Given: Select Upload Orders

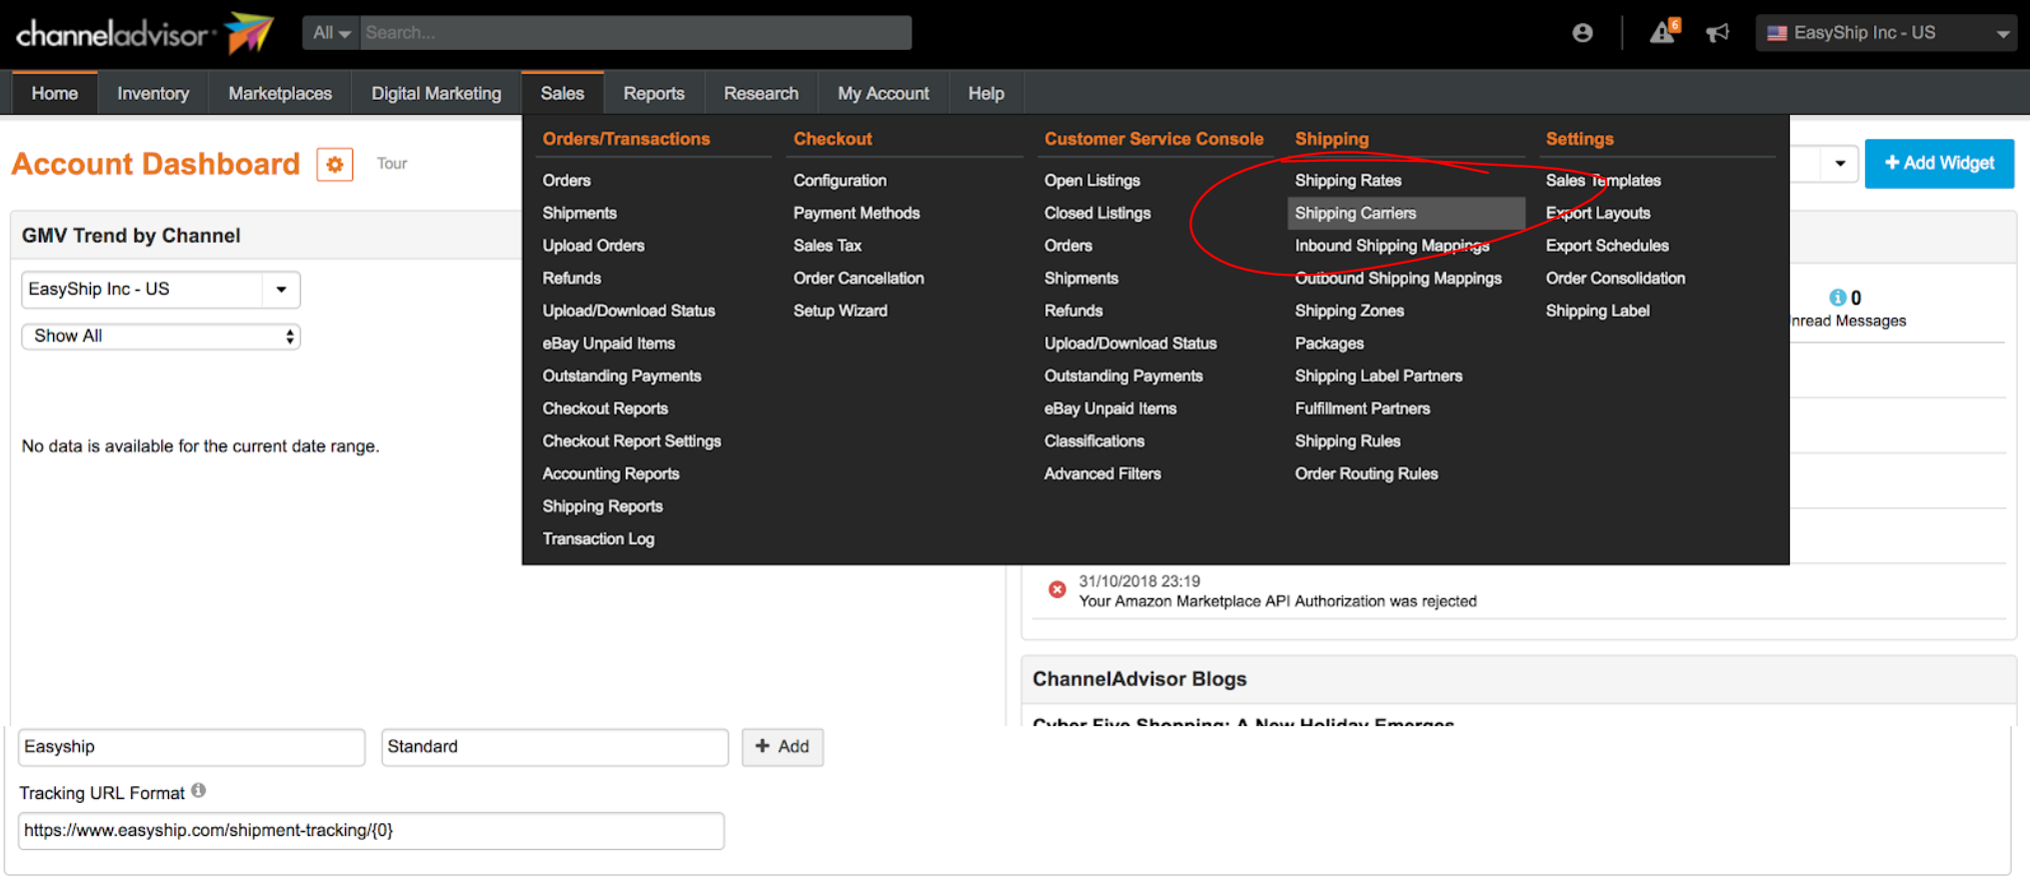Looking at the screenshot, I should (594, 246).
